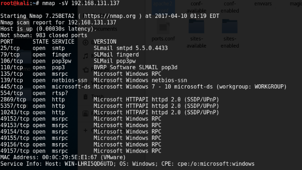Click the Downloads arrow icon in sidebar
This screenshot has width=302, height=170.
85,42
